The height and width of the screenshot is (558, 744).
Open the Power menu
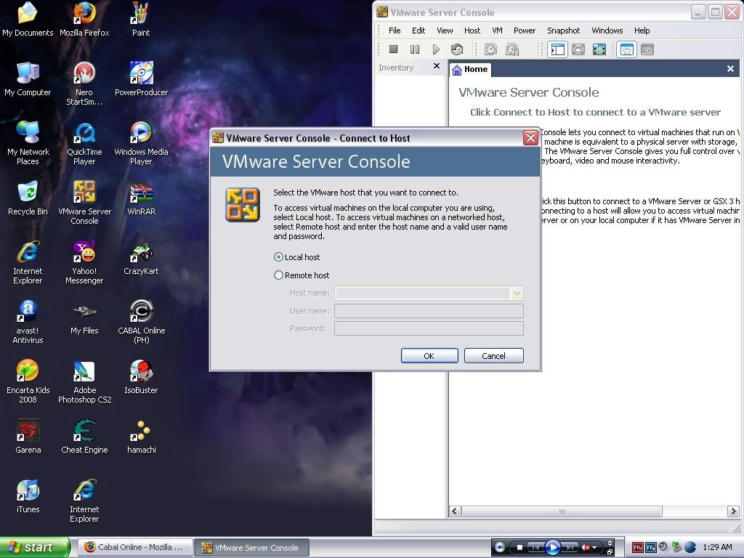(x=525, y=31)
